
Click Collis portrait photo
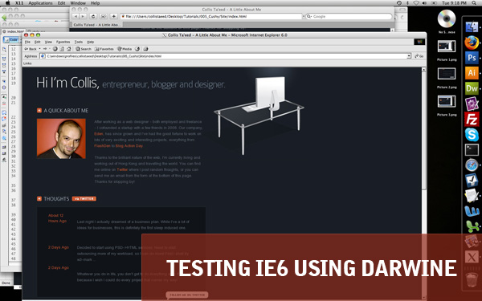click(x=61, y=139)
